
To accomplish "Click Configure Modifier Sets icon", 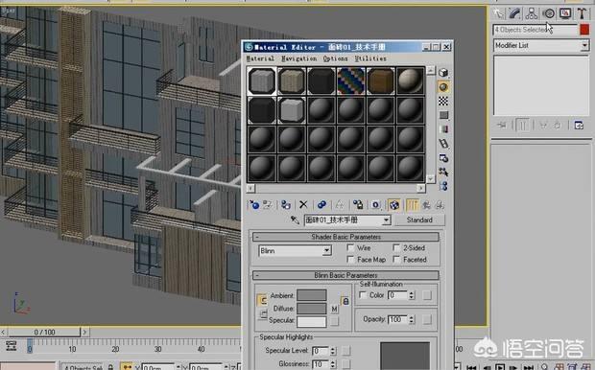I will [x=579, y=126].
